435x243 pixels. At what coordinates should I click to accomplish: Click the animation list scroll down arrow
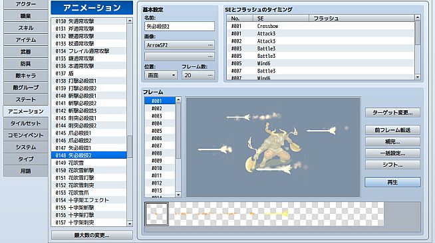[130, 224]
